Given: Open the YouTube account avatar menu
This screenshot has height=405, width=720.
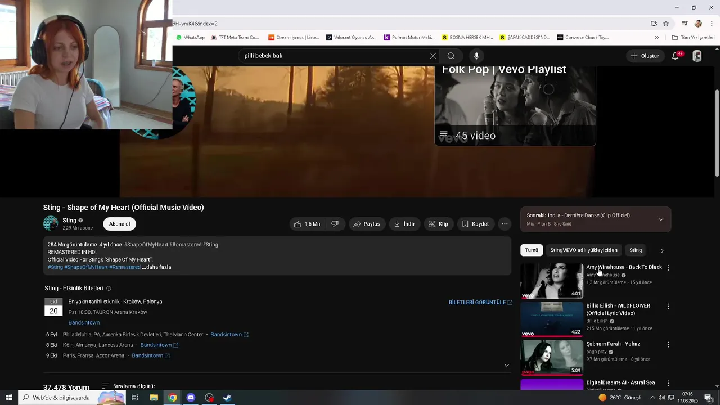Looking at the screenshot, I should (697, 56).
